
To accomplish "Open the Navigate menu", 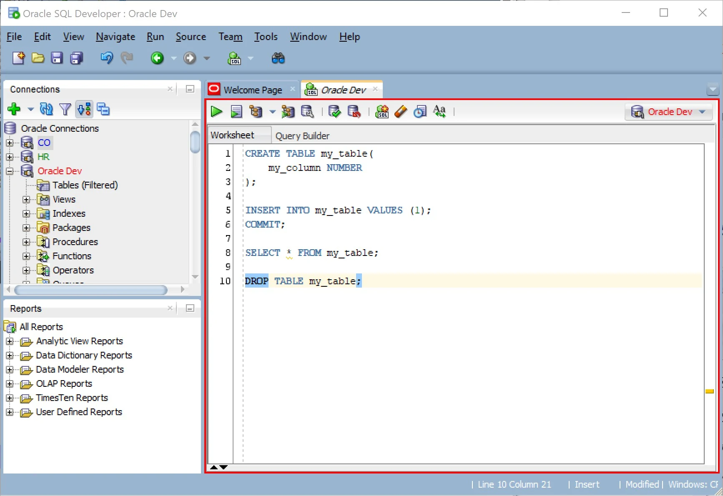I will (x=115, y=37).
